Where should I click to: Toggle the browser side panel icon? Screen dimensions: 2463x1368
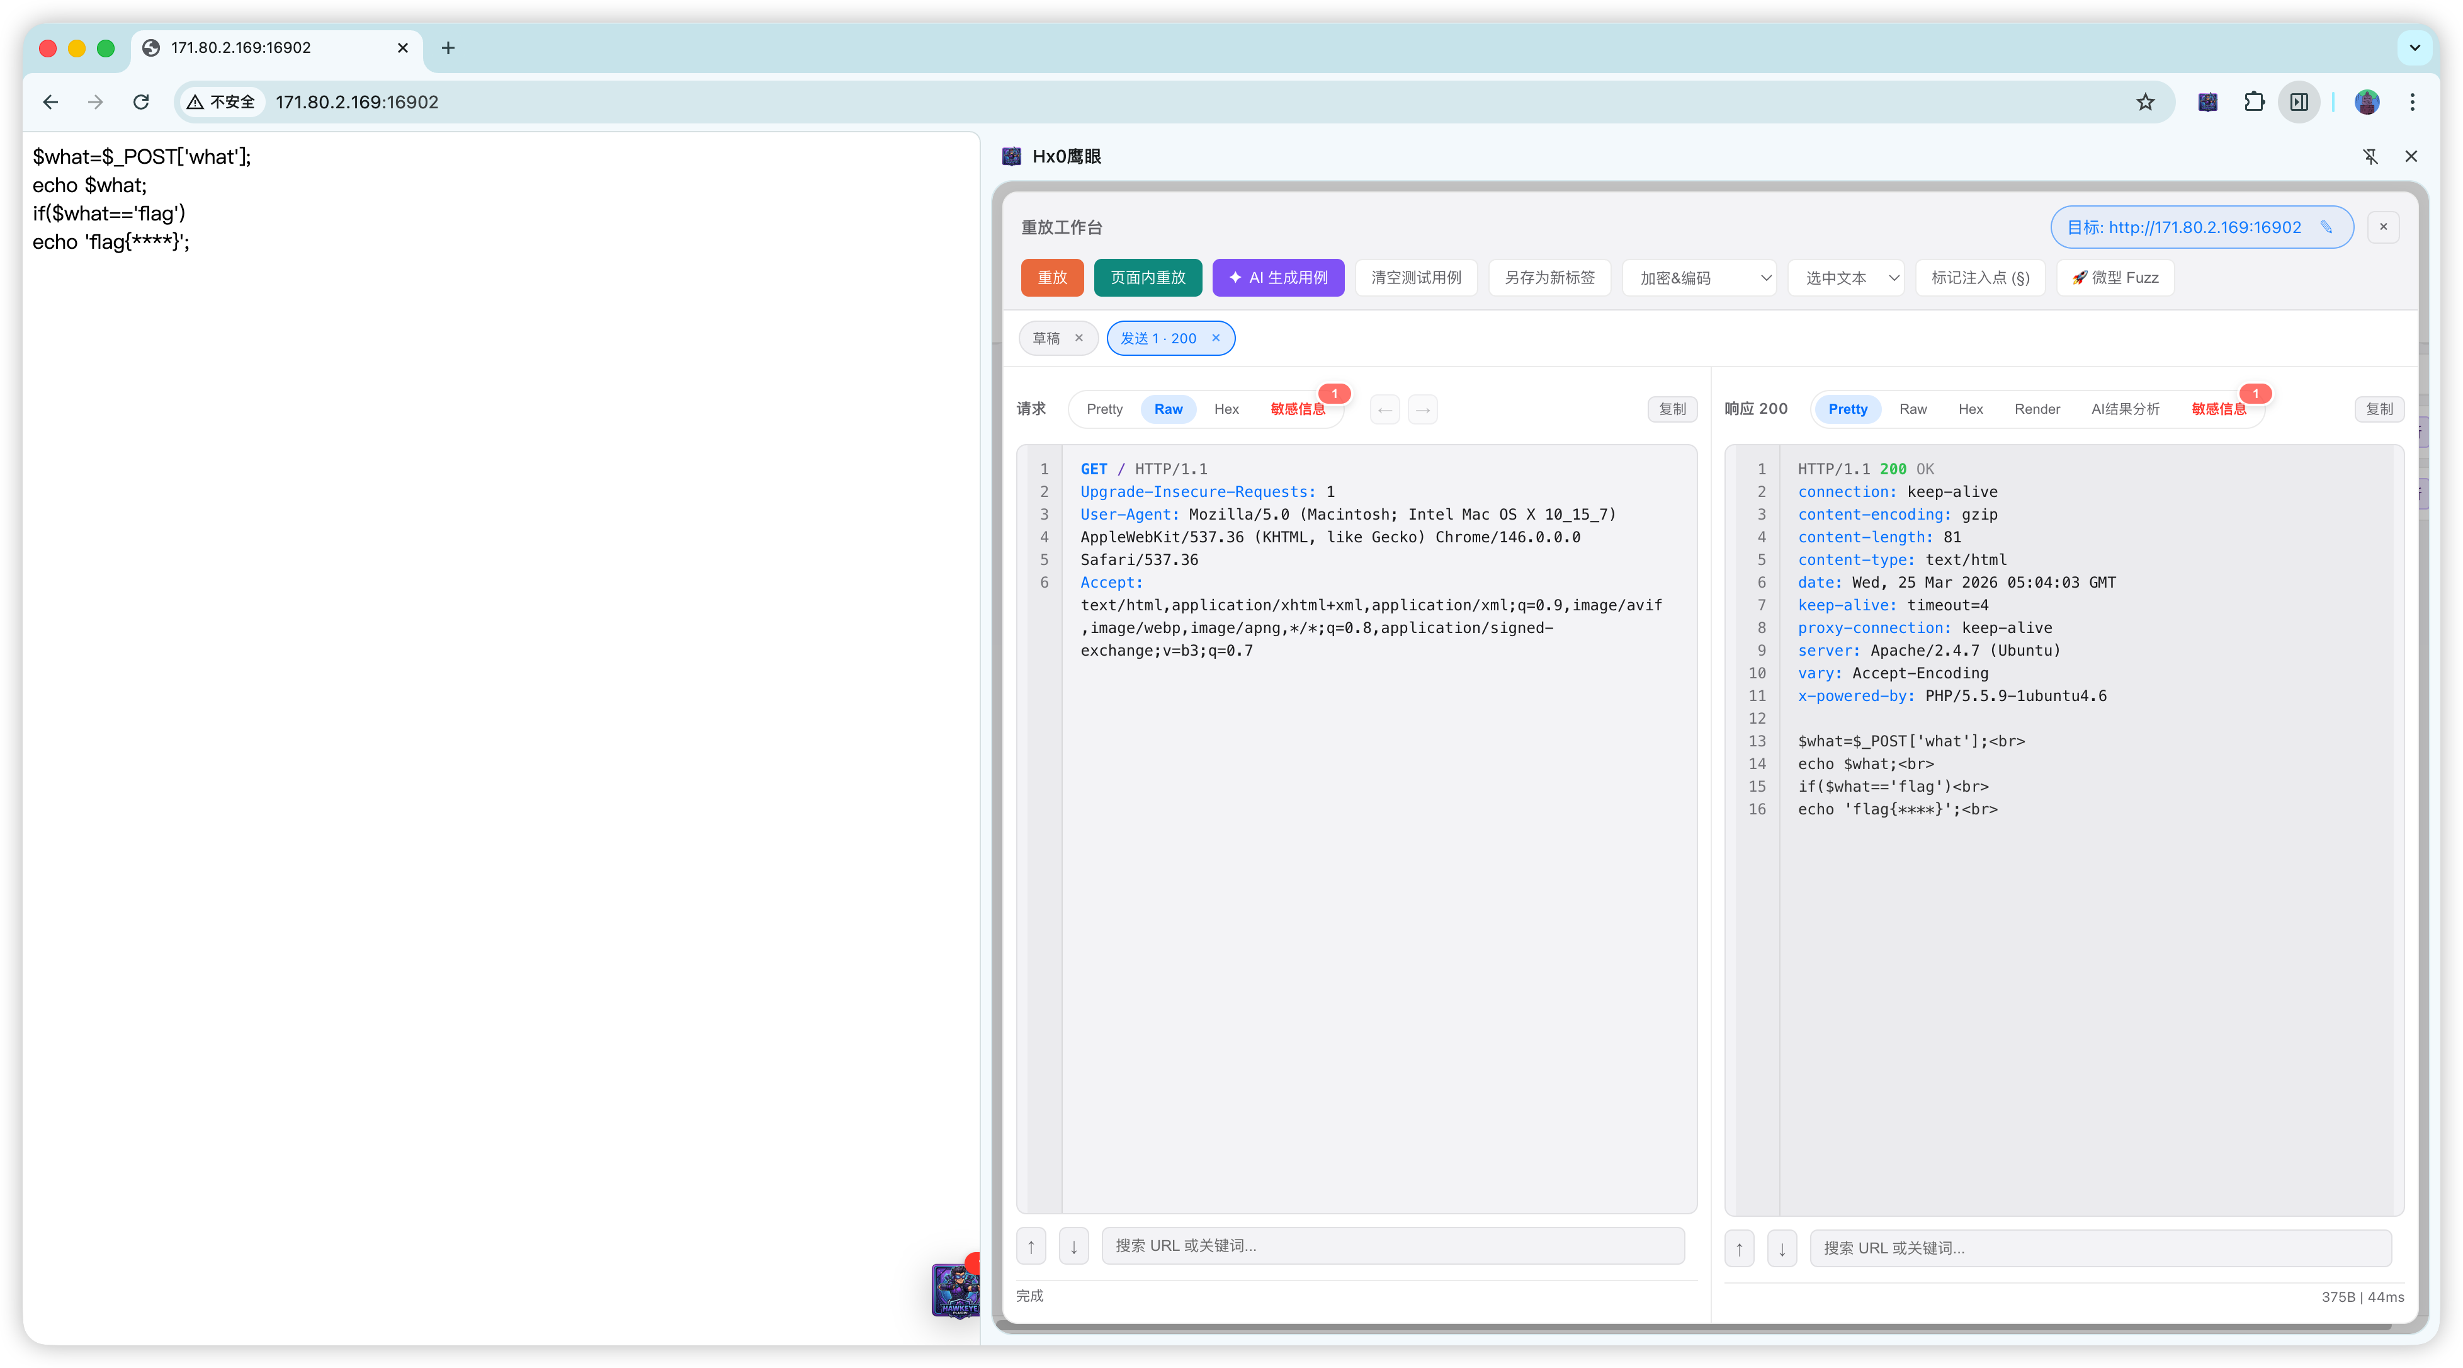pos(2299,103)
